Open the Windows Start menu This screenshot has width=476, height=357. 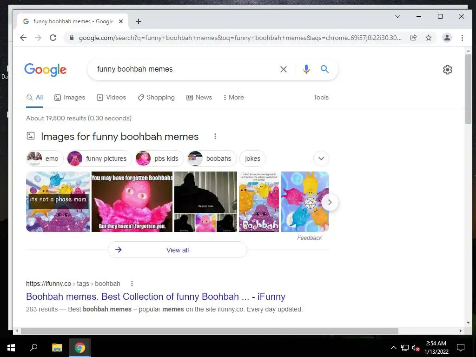point(11,348)
